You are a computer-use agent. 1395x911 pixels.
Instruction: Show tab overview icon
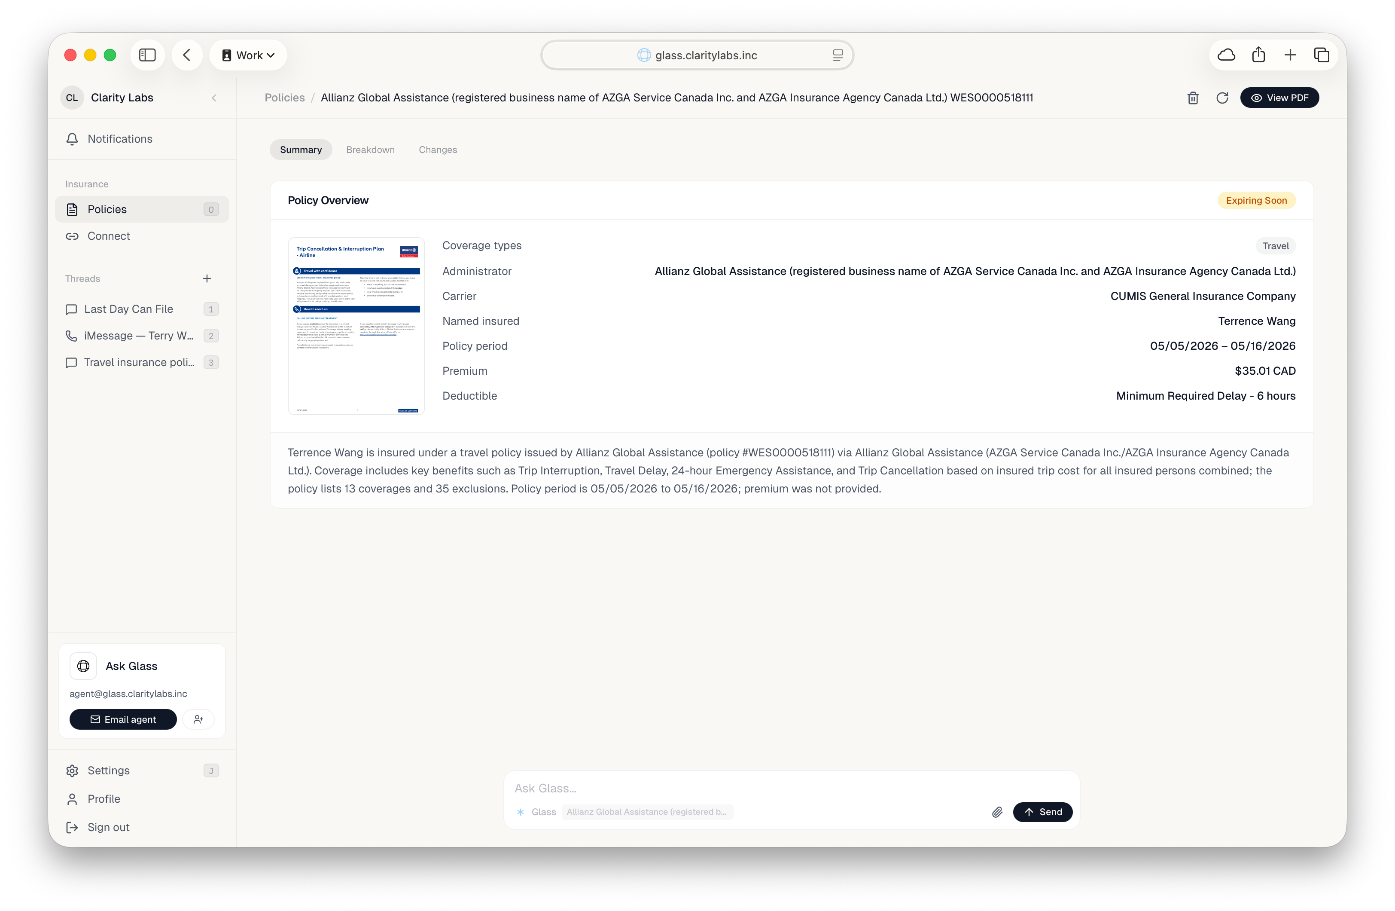(x=1321, y=55)
